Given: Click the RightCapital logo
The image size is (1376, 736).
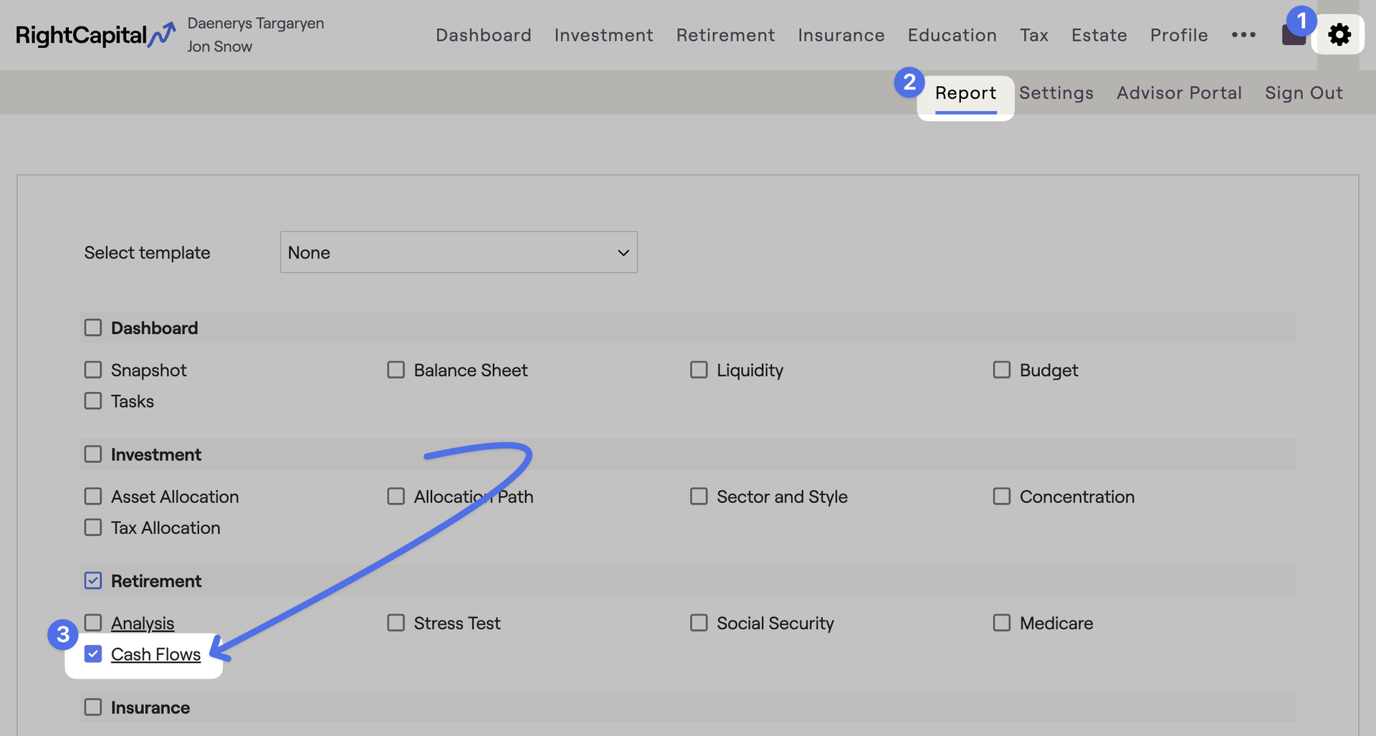Looking at the screenshot, I should [95, 34].
